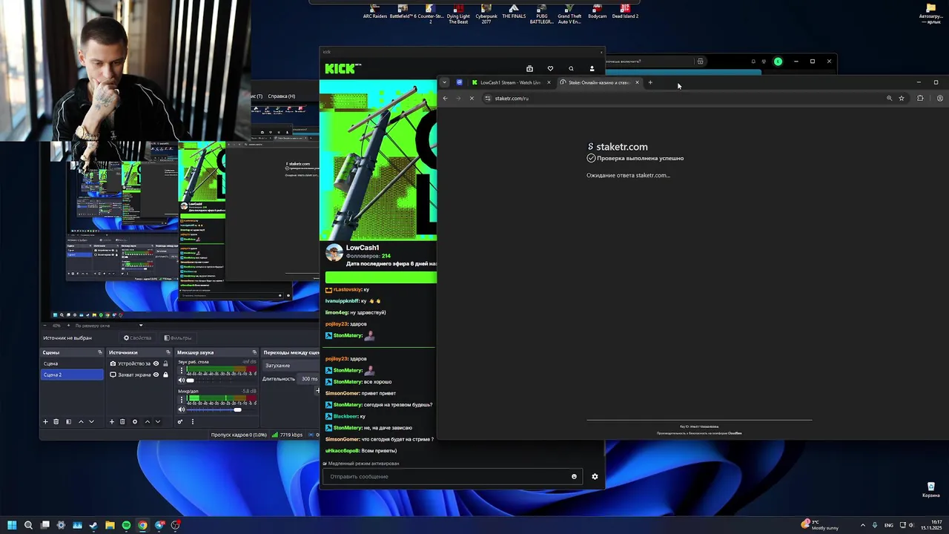Image resolution: width=949 pixels, height=534 pixels.
Task: Move scene down in OBS Scenes panel
Action: [91, 421]
